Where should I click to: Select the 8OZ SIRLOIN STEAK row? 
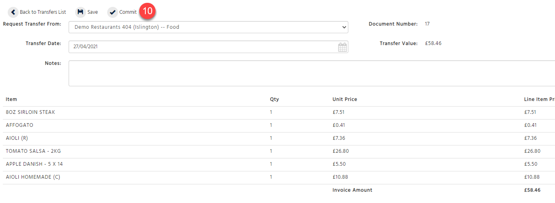pos(279,112)
